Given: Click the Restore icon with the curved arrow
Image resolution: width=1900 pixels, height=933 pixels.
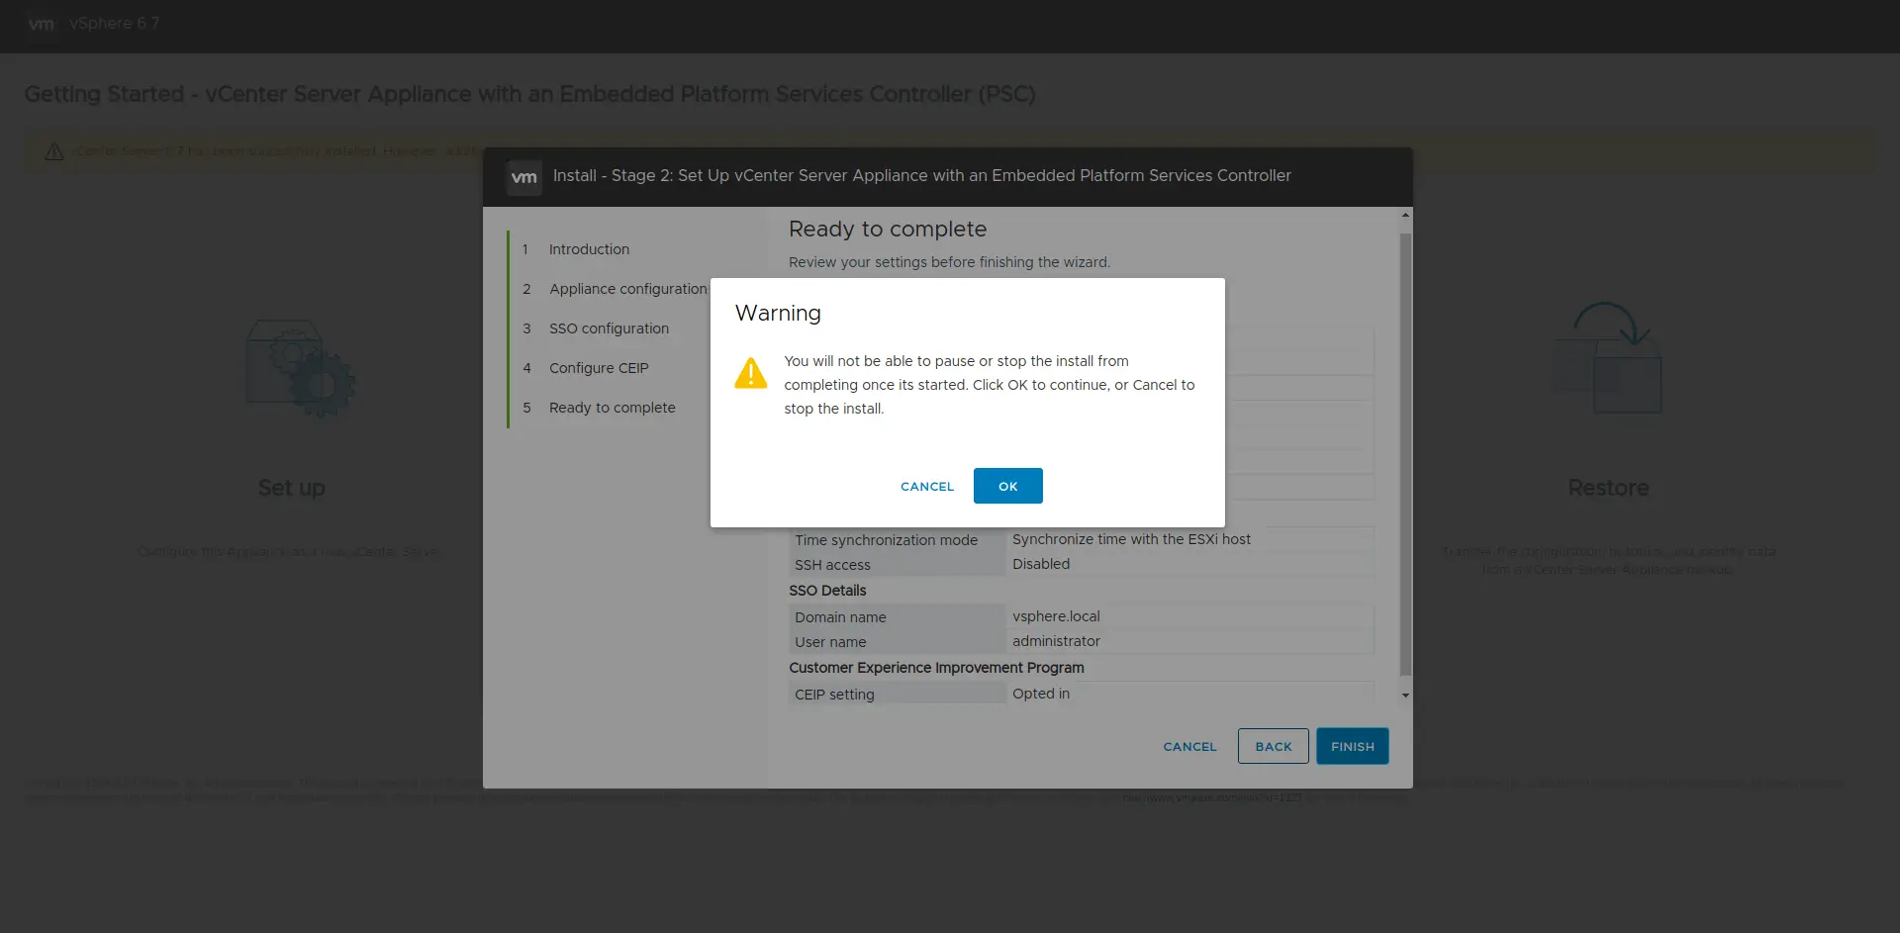Looking at the screenshot, I should tap(1606, 358).
